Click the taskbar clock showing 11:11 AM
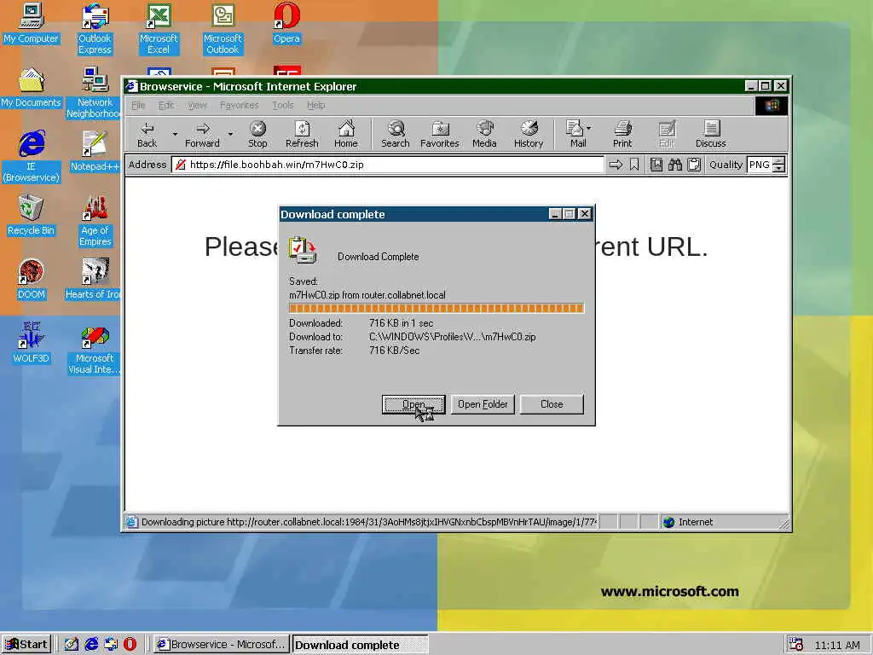 [x=837, y=645]
